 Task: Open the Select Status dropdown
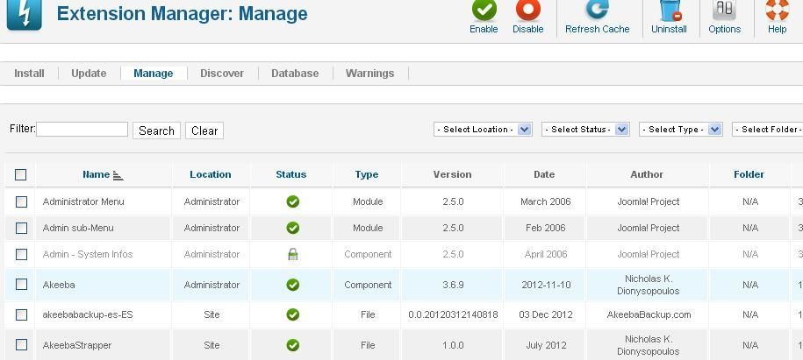(585, 130)
